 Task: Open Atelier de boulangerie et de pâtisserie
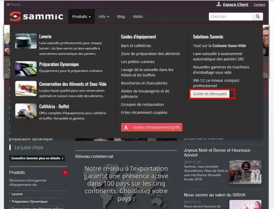click(x=145, y=94)
